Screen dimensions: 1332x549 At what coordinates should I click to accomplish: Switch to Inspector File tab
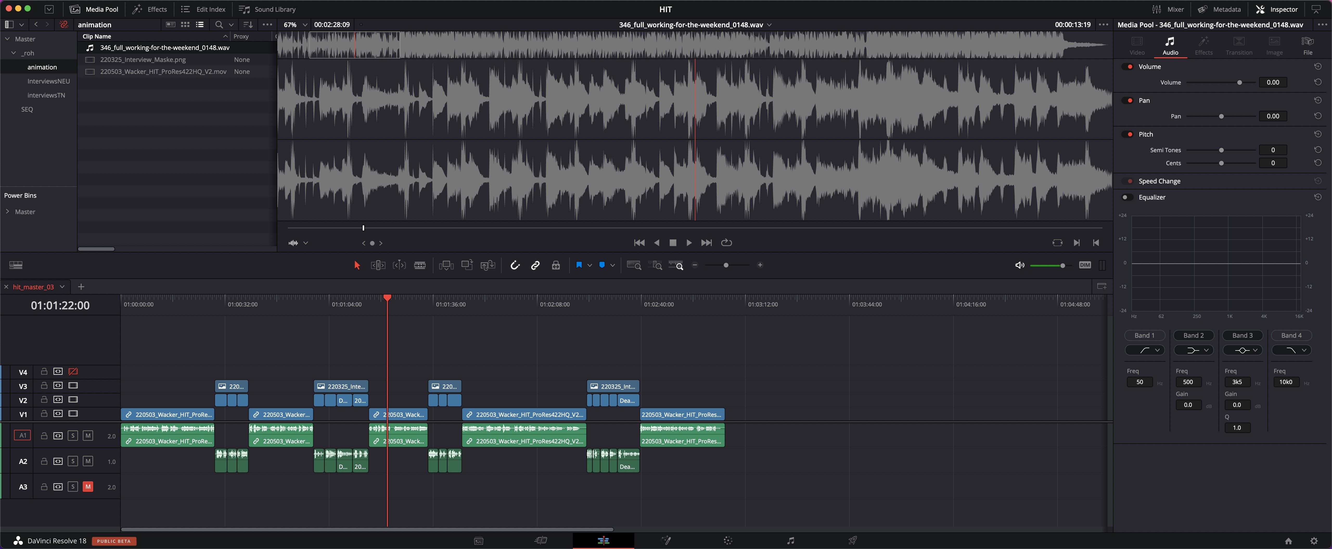tap(1308, 46)
